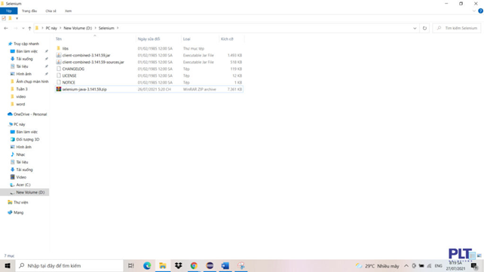Click Selenium breadcrumb in the address bar
The height and width of the screenshot is (272, 484).
[106, 28]
